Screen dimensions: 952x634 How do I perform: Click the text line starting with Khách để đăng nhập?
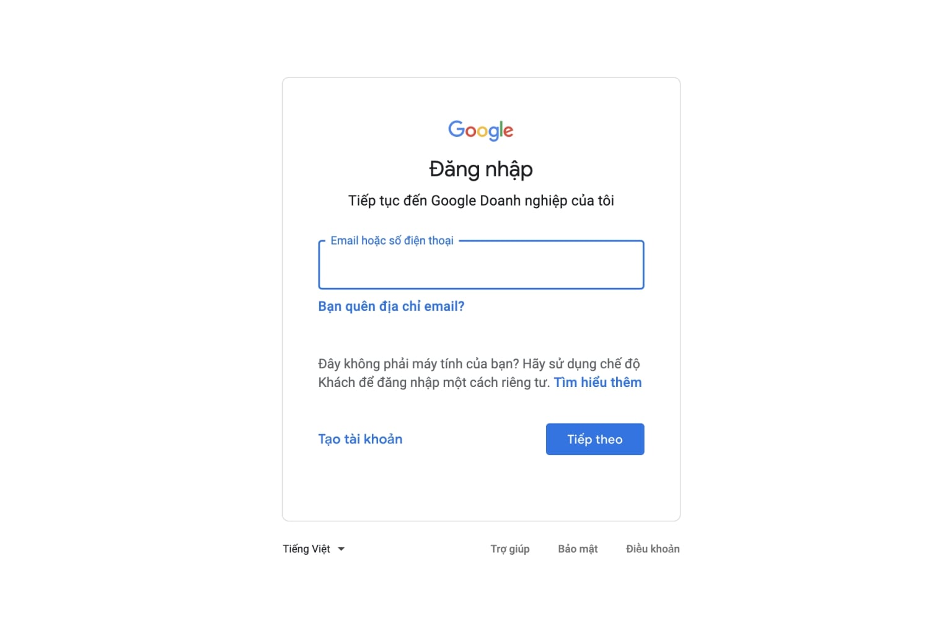(434, 383)
